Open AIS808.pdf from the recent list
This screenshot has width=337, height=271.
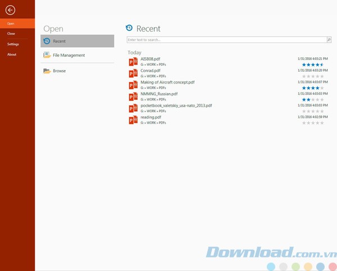tap(150, 59)
